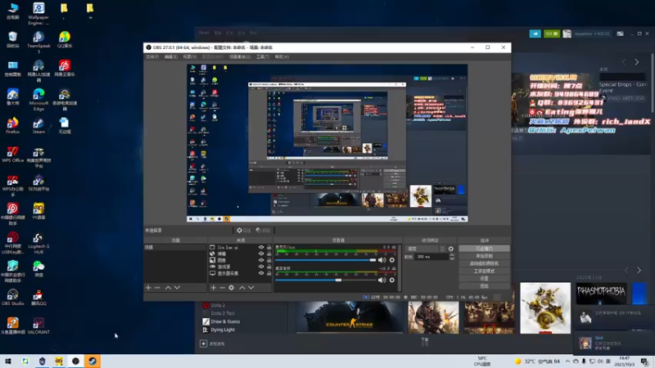Click the 退出 exit button in OBS
Viewport: 655px width, 368px height.
point(484,285)
